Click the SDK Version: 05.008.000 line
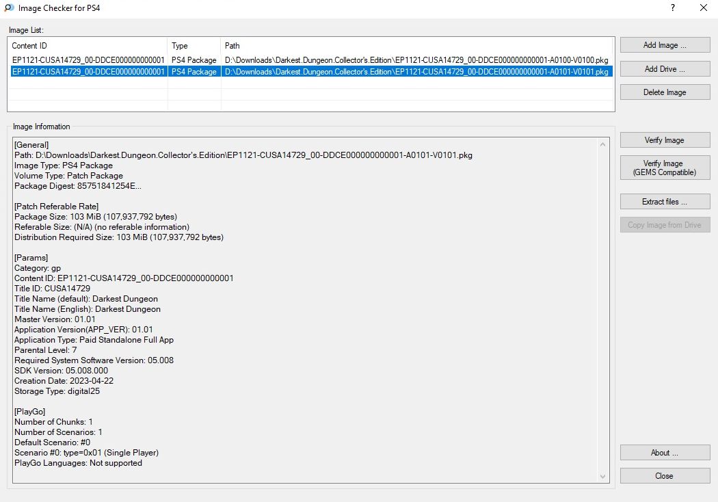Screen dimensions: 718x502 [x=62, y=371]
